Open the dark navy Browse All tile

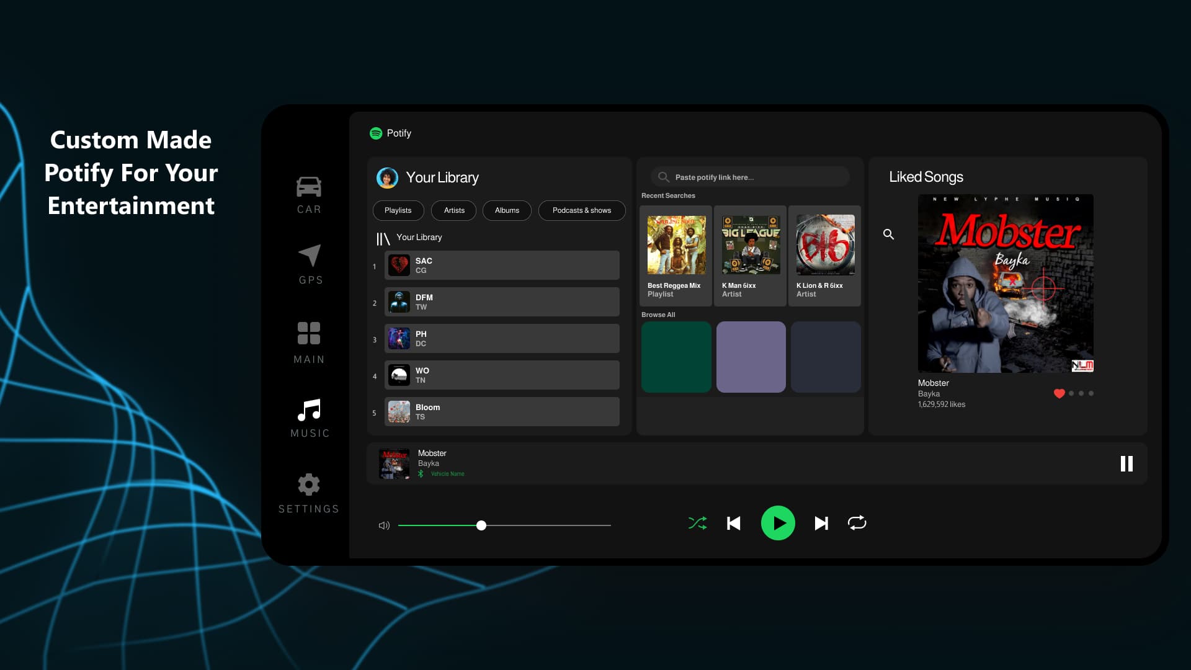pyautogui.click(x=826, y=357)
